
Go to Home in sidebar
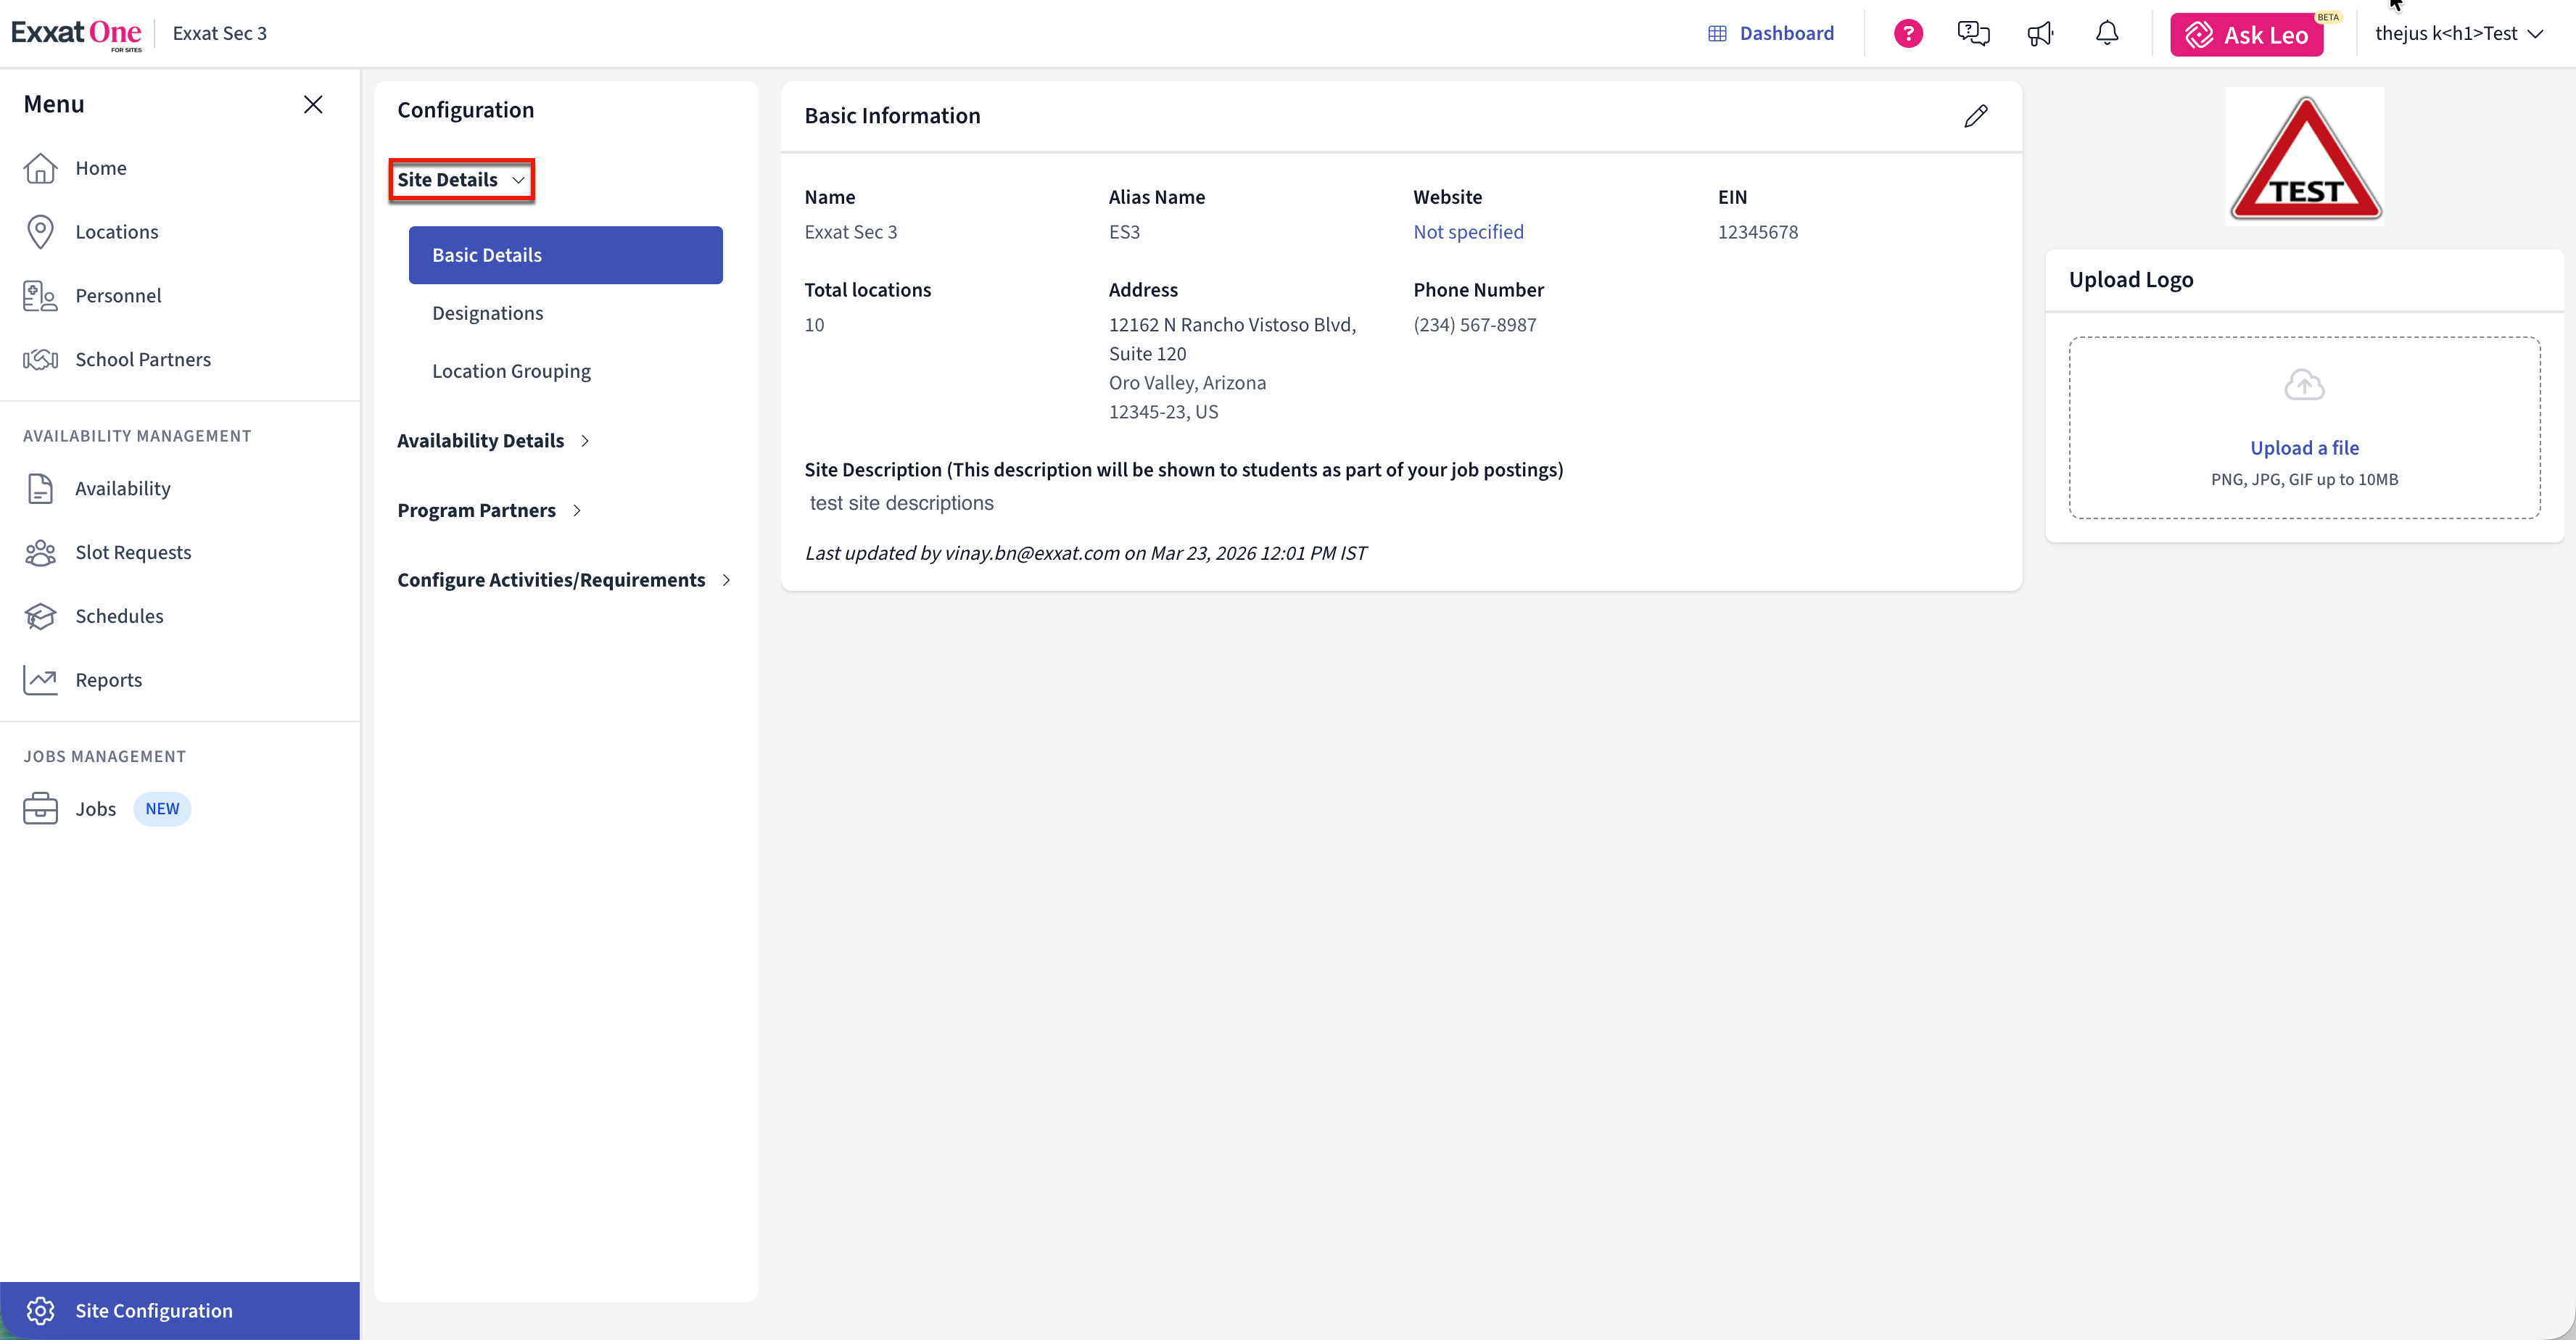click(x=100, y=168)
